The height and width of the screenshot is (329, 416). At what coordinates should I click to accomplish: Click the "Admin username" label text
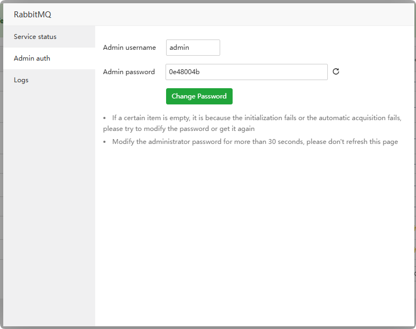pos(129,48)
